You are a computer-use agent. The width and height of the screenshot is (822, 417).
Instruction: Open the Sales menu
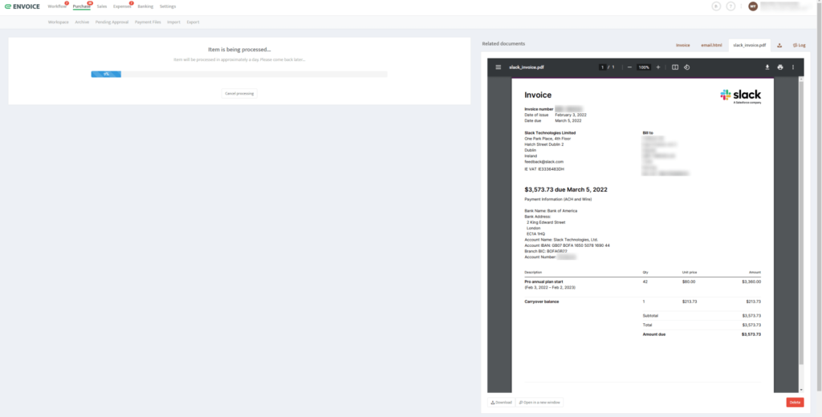pyautogui.click(x=102, y=6)
